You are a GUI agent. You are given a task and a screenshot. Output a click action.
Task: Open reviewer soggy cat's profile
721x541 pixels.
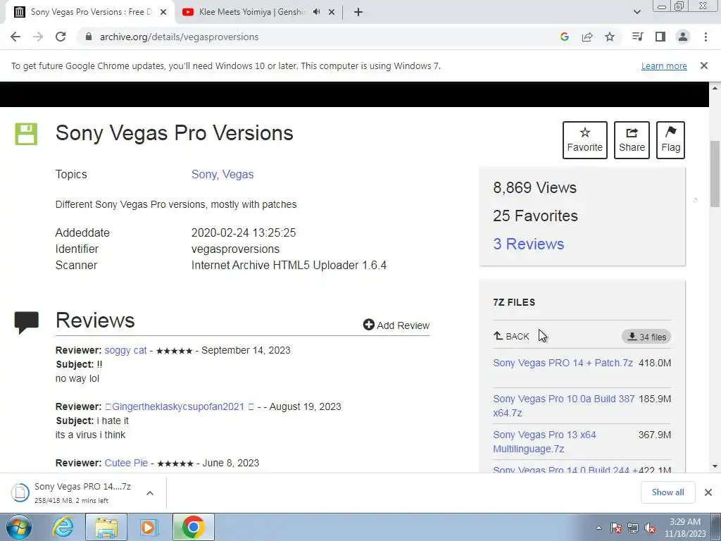[x=125, y=350]
